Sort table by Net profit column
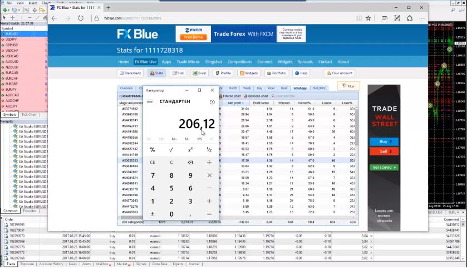This screenshot has height=269, width=467. [235, 103]
